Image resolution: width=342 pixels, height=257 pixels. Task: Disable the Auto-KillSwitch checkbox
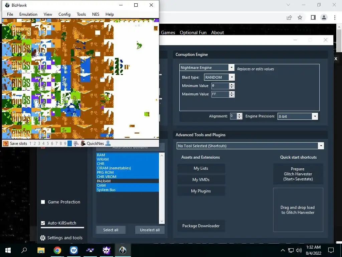(43, 223)
